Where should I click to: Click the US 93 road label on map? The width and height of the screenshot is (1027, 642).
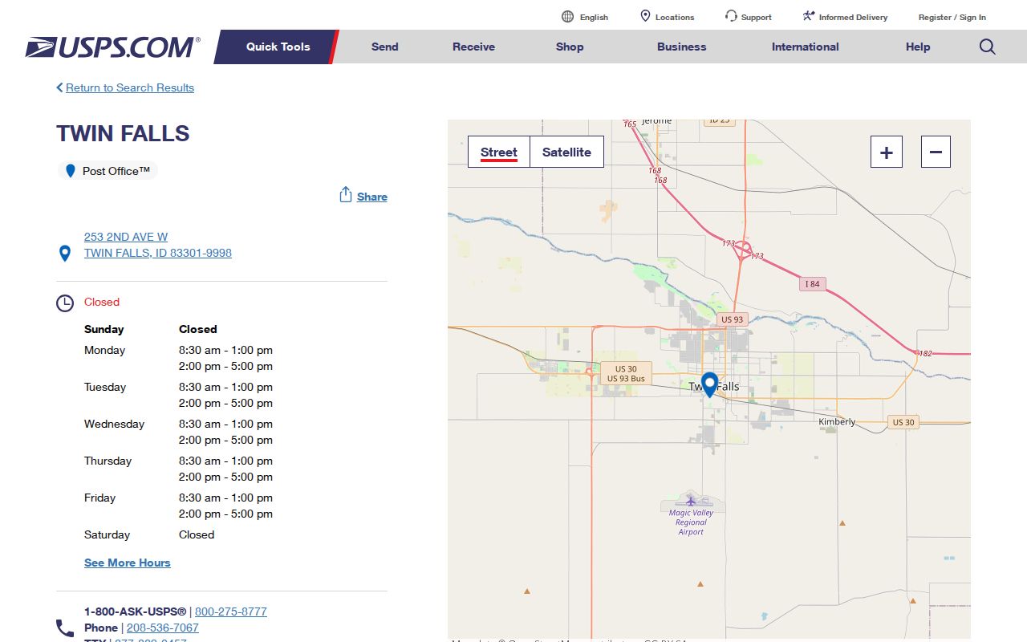pos(732,319)
